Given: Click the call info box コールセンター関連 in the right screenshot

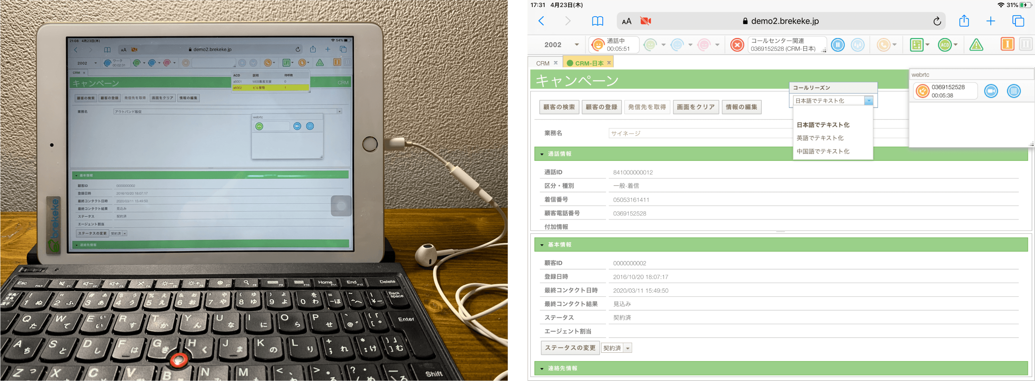Looking at the screenshot, I should [787, 45].
